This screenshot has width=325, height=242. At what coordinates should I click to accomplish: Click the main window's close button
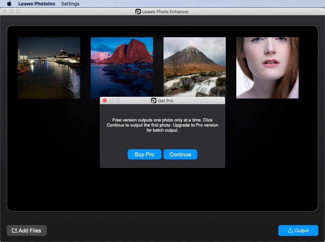point(5,12)
